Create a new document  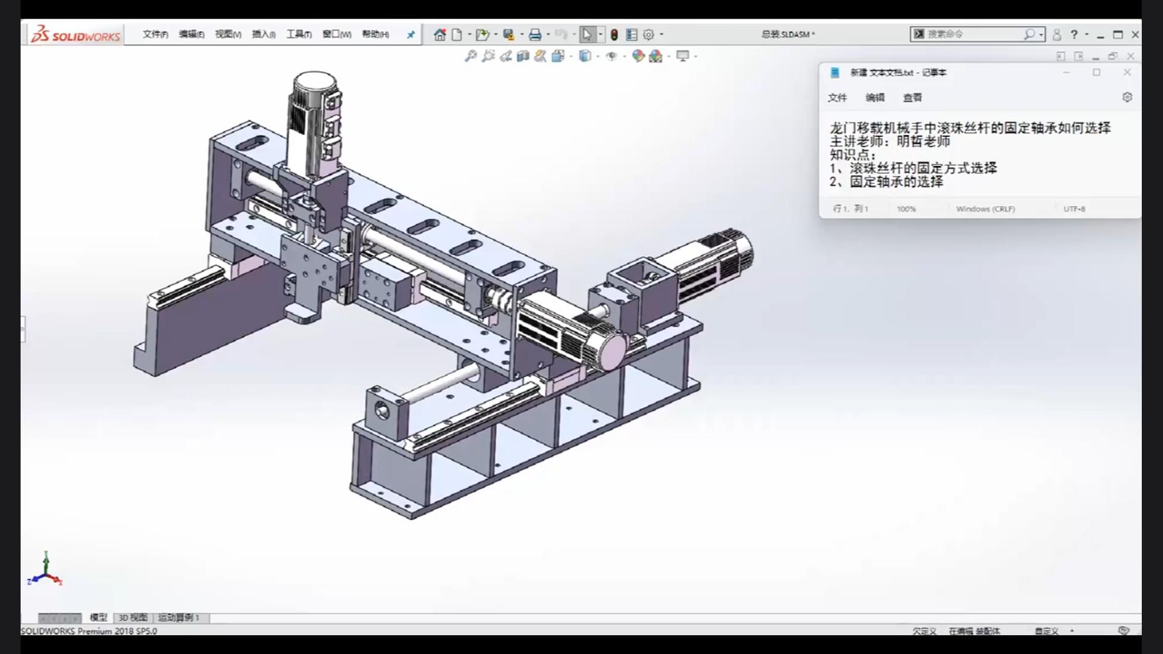click(x=457, y=35)
